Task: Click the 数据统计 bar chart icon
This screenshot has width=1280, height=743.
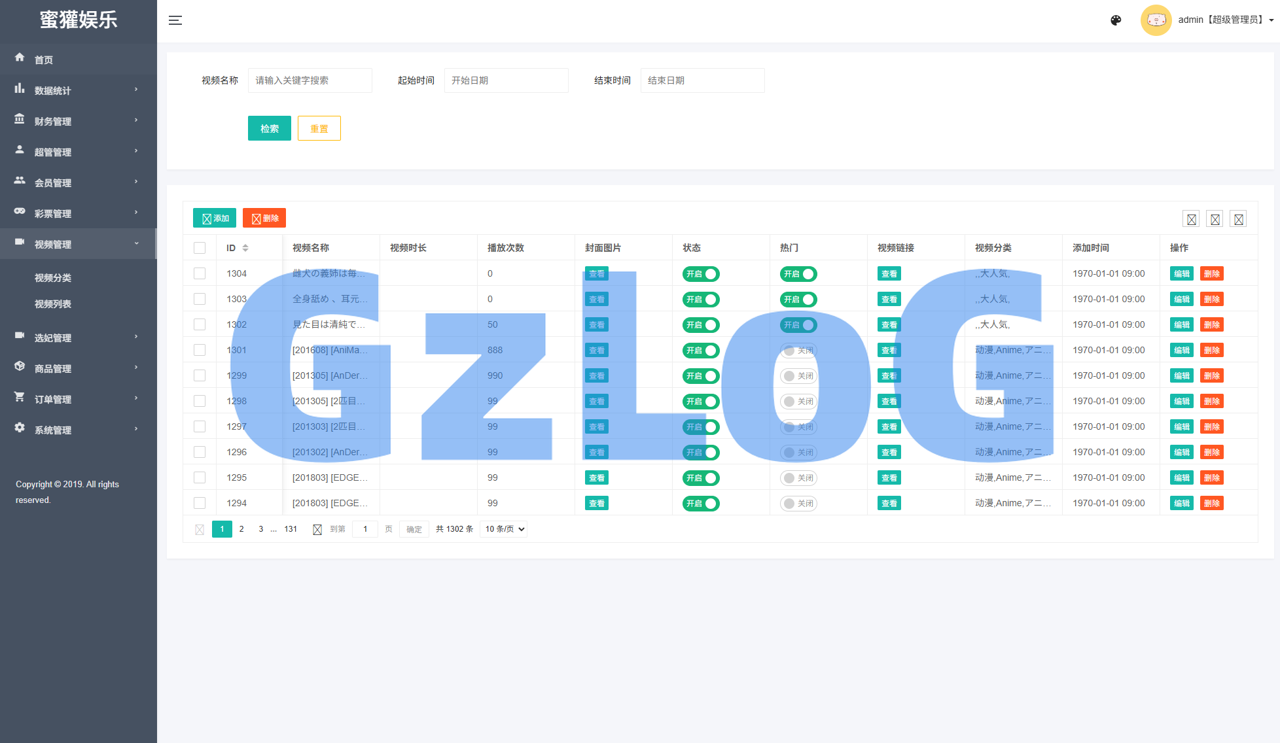Action: (20, 88)
